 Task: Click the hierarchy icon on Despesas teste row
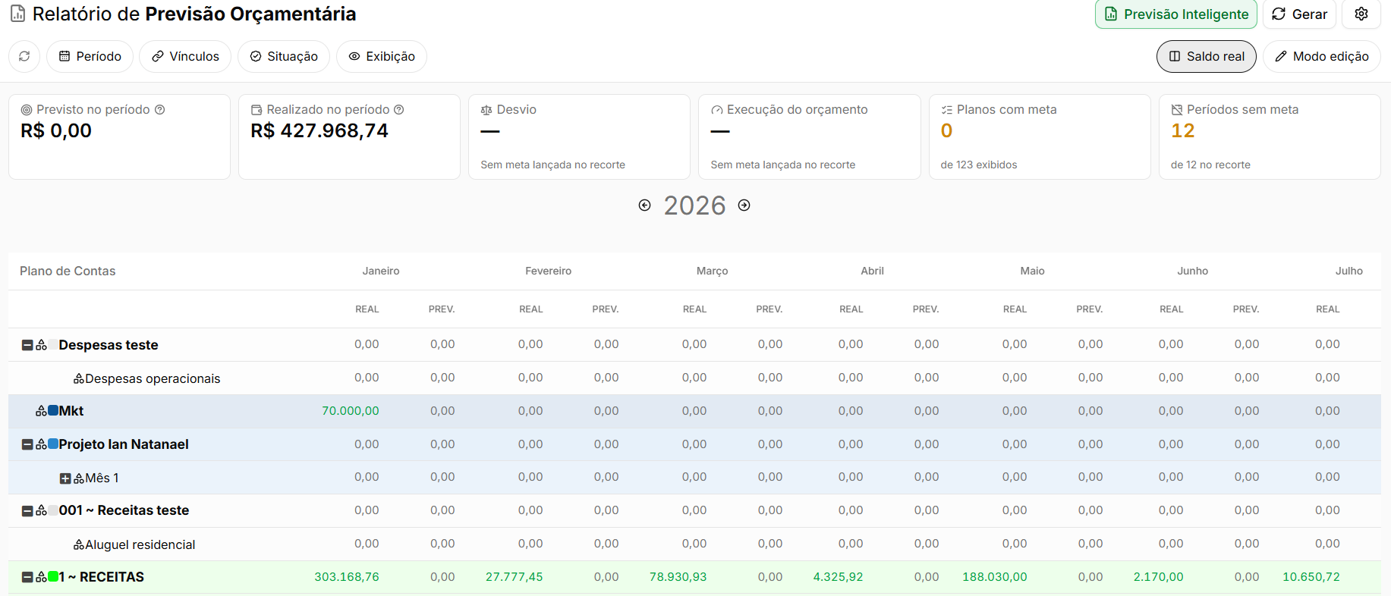(x=42, y=345)
